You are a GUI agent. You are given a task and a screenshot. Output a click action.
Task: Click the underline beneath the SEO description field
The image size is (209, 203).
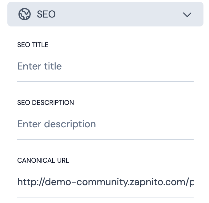coord(105,139)
